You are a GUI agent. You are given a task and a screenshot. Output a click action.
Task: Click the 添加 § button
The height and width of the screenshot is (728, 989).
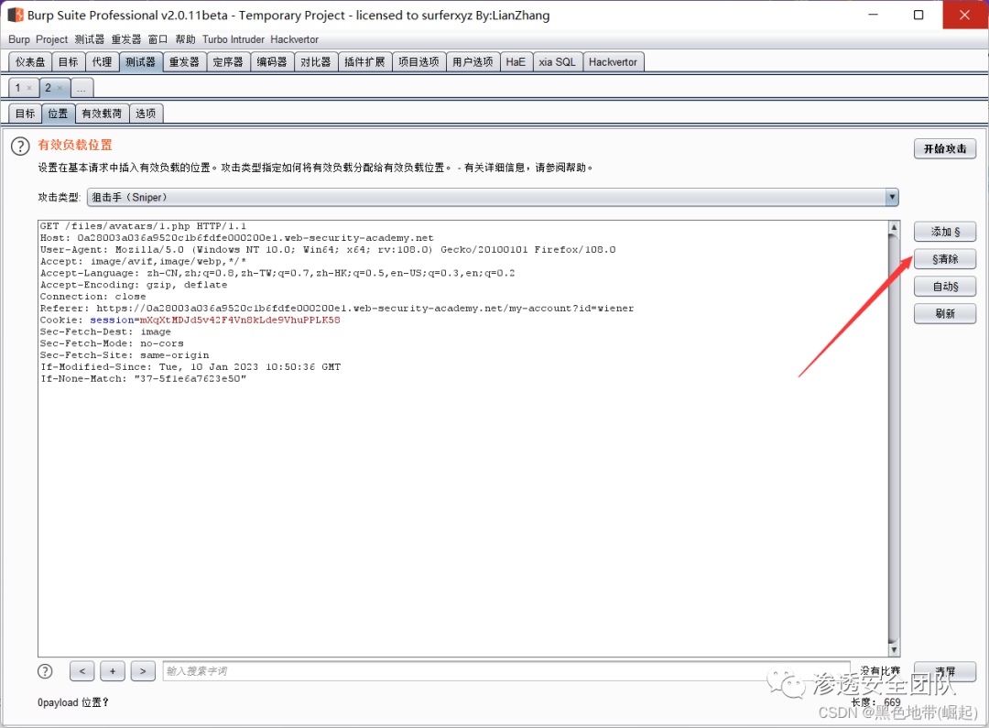[945, 232]
